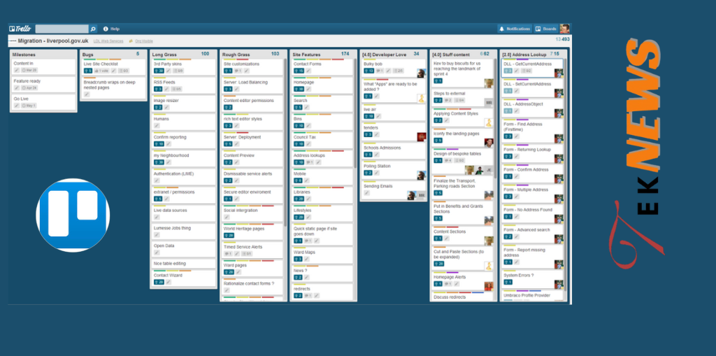This screenshot has width=716, height=356.
Task: Open the my Neighbourhood card
Action: point(184,158)
